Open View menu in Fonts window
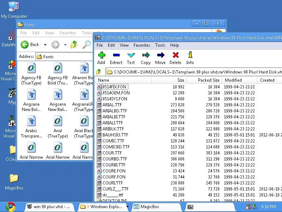 [x=49, y=33]
